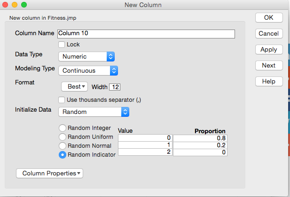The image size is (290, 197).
Task: Expand the Best format menu
Action: point(75,87)
